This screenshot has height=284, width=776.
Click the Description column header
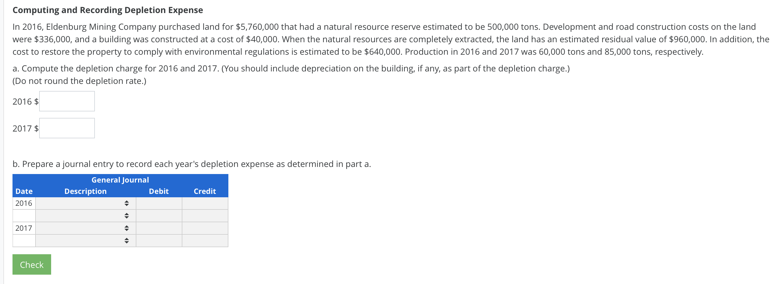[x=85, y=191]
